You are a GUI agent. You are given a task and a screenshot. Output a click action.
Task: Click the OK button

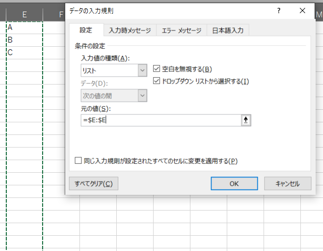pyautogui.click(x=234, y=184)
